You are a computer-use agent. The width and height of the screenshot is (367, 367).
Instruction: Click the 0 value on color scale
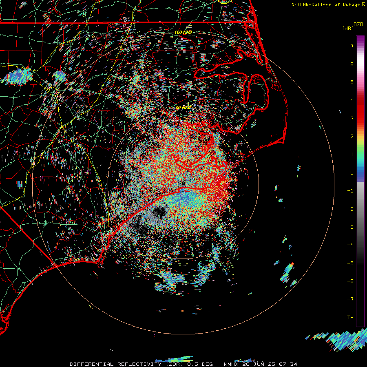pos(352,173)
